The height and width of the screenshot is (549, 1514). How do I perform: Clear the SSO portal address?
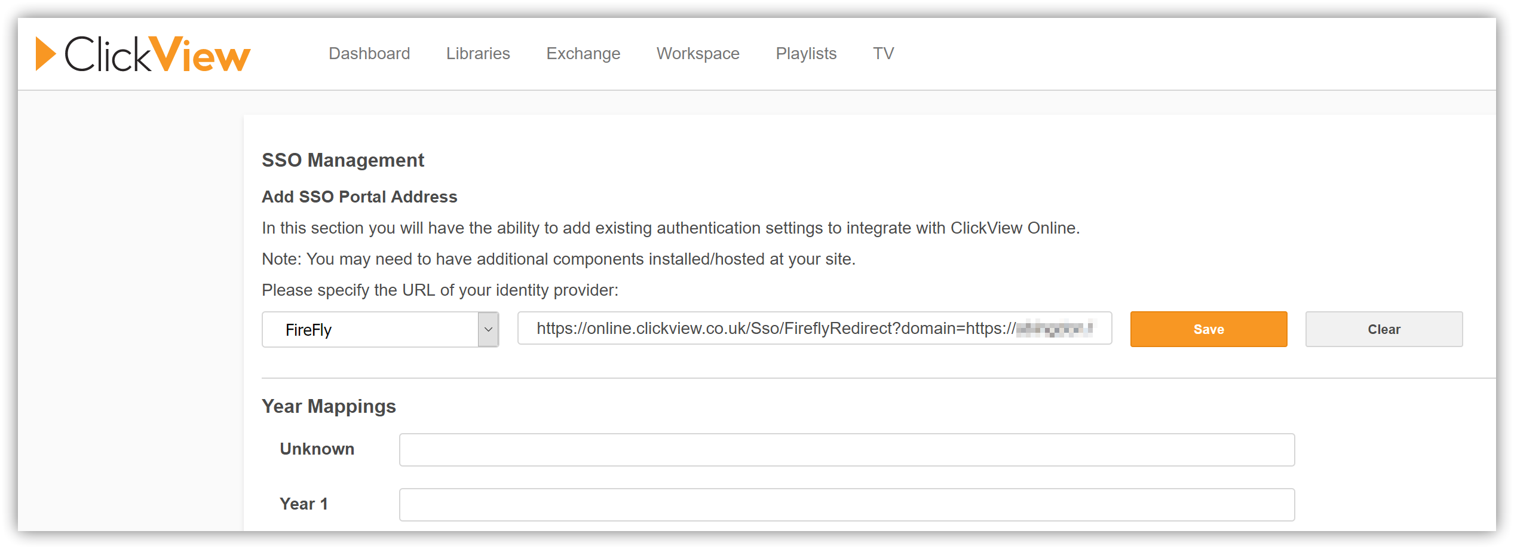coord(1384,329)
